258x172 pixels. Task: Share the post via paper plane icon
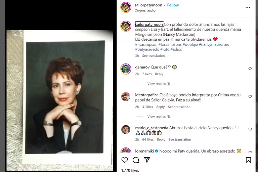tap(147, 160)
